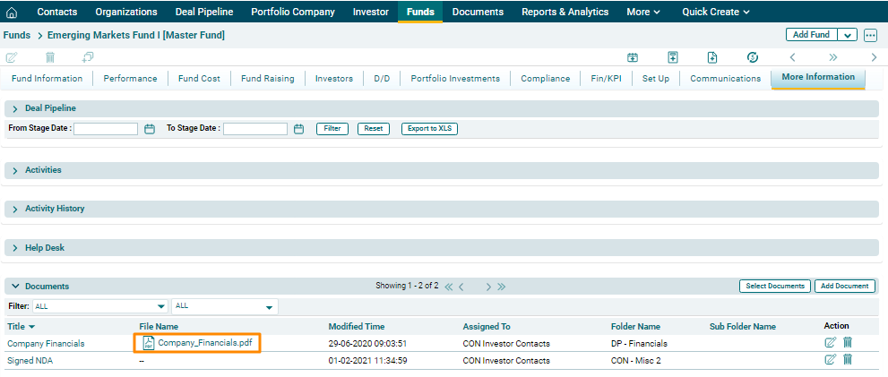Edit the Company Financials document row
The width and height of the screenshot is (888, 377).
point(829,343)
